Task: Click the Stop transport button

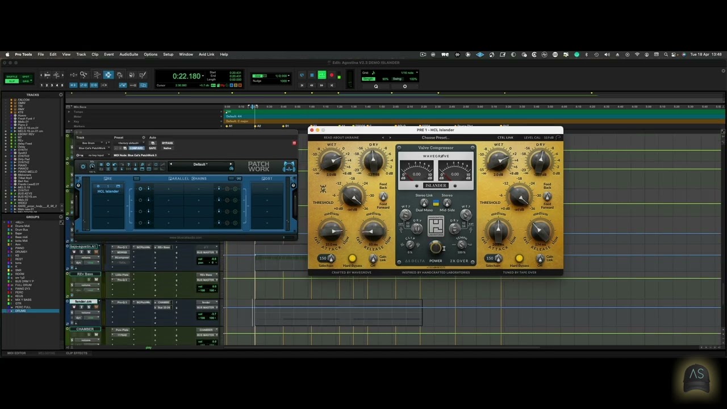Action: pyautogui.click(x=312, y=75)
